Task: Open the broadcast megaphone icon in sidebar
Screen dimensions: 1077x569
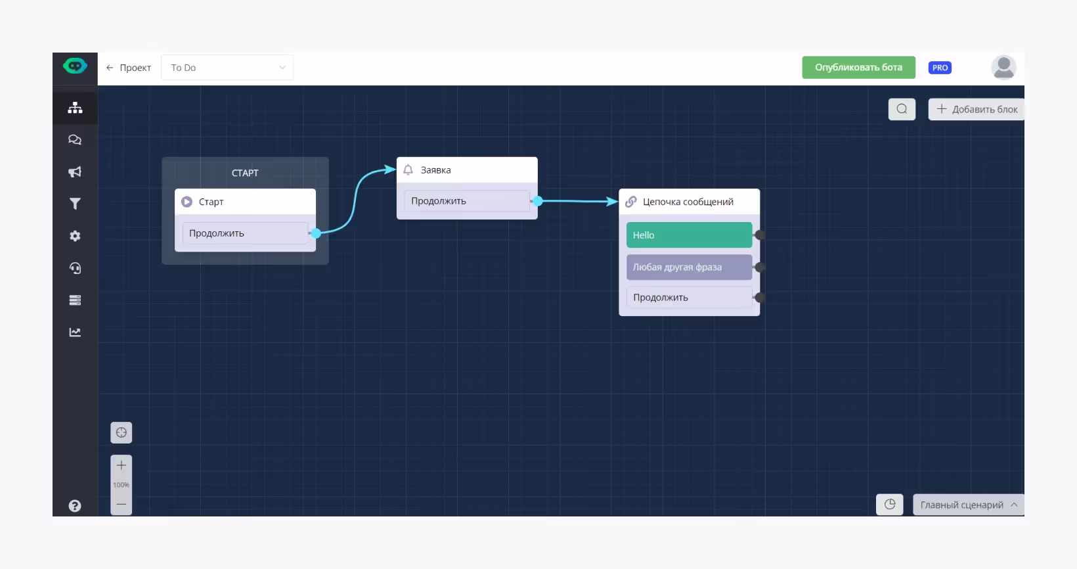Action: click(x=75, y=172)
